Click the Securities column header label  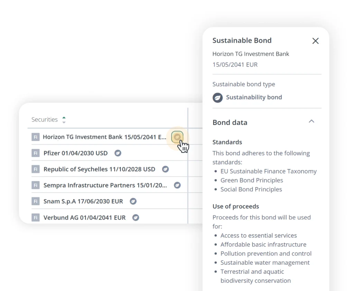point(45,120)
